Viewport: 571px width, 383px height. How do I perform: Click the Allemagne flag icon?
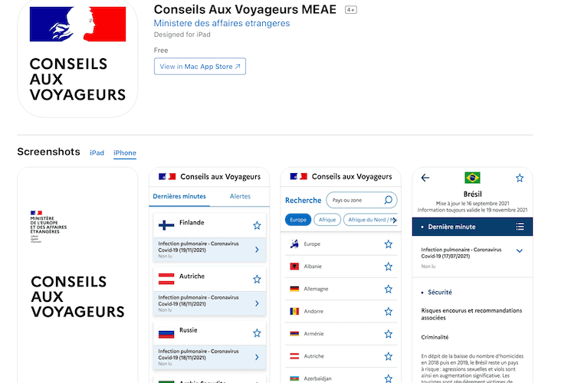click(294, 289)
